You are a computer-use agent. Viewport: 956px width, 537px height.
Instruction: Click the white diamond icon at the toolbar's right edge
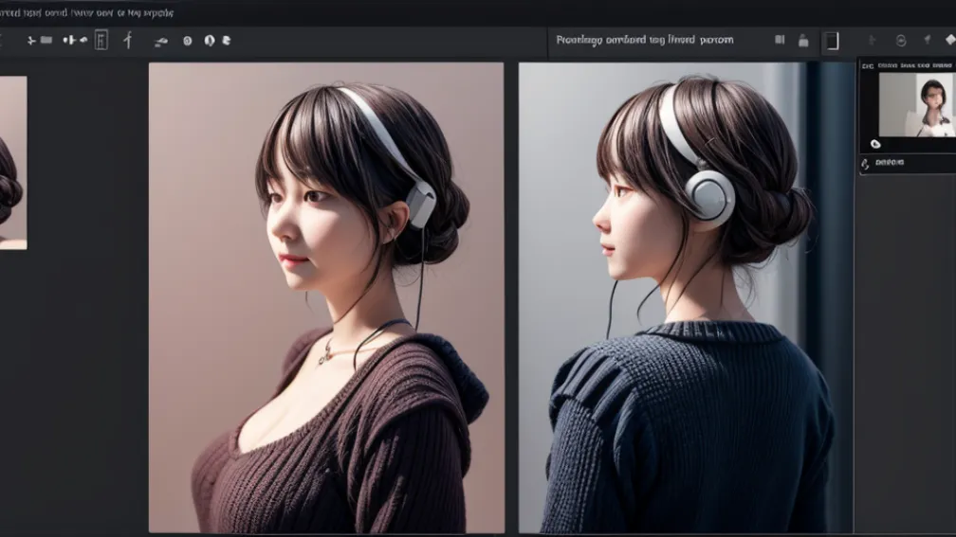coord(950,40)
